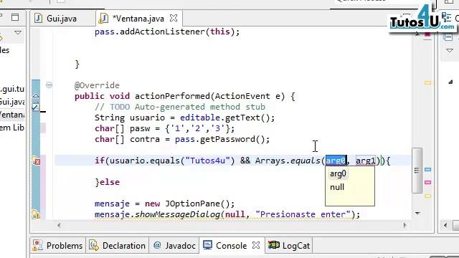The width and height of the screenshot is (459, 258).
Task: Click the error marker beside the if statement
Action: (x=36, y=161)
